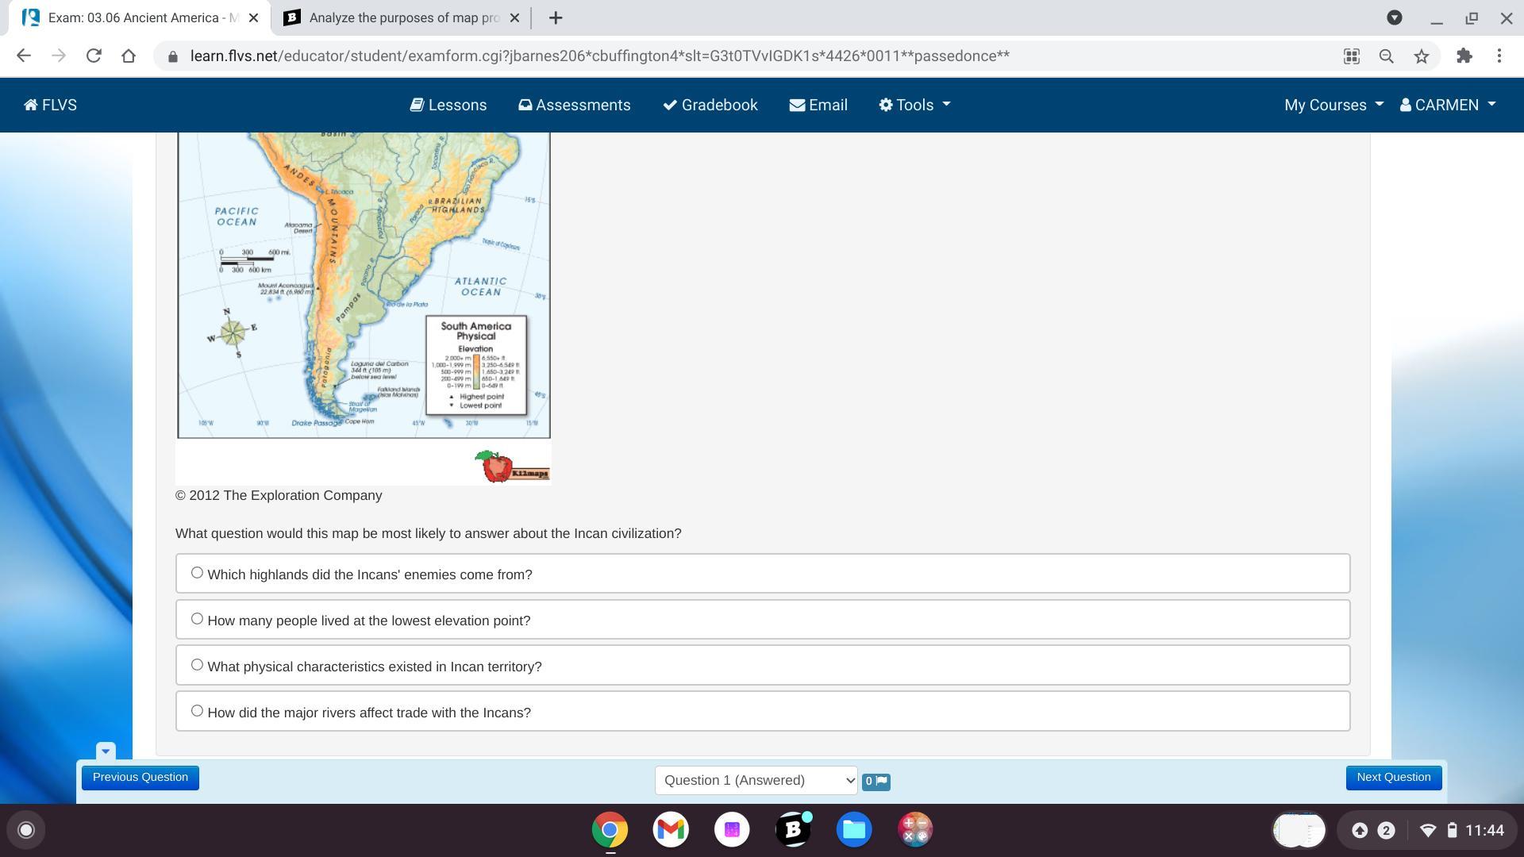Choose 'How did the major rivers' option
1524x857 pixels.
[x=197, y=711]
